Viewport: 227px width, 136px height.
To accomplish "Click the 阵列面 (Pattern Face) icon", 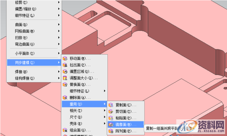I will [x=111, y=131].
